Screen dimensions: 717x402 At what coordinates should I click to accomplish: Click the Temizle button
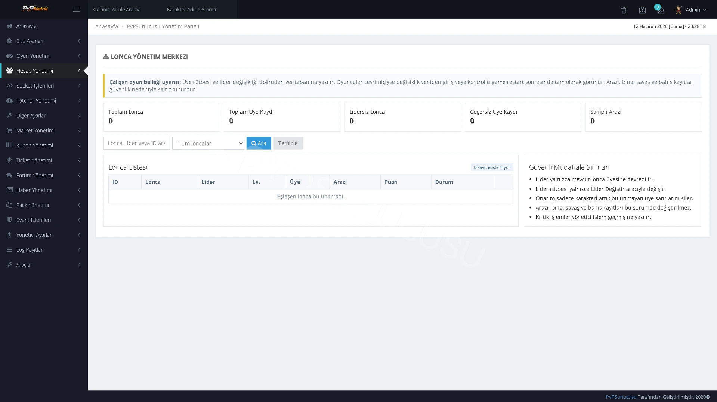288,143
